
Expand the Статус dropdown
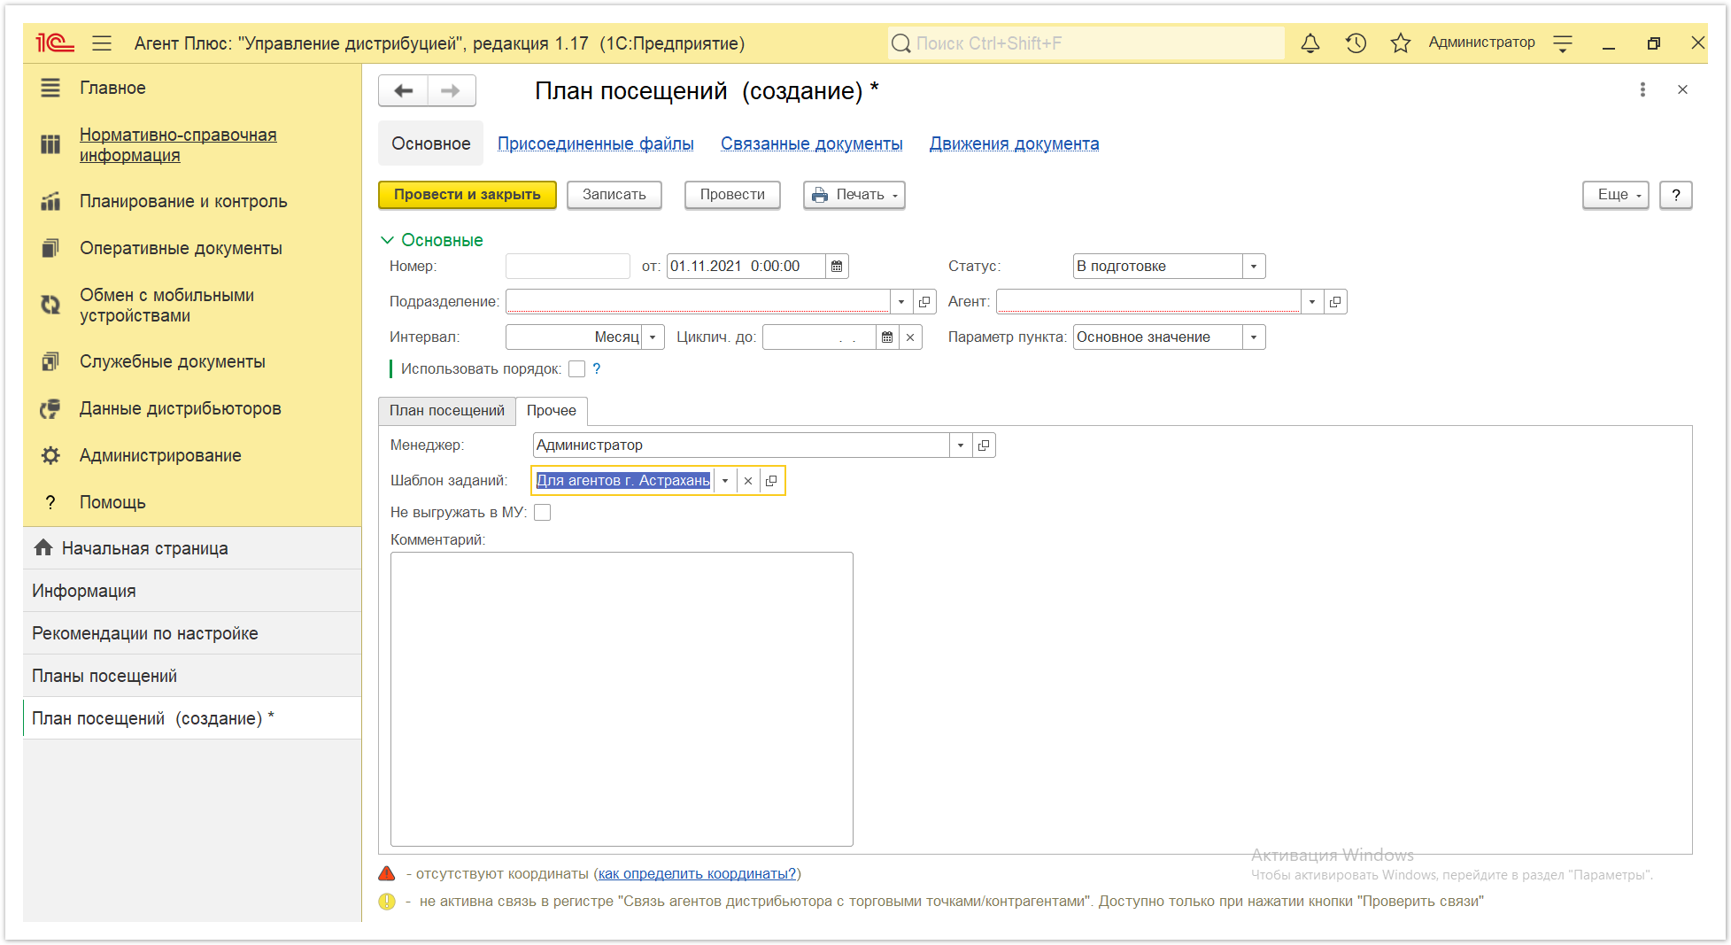1254,266
